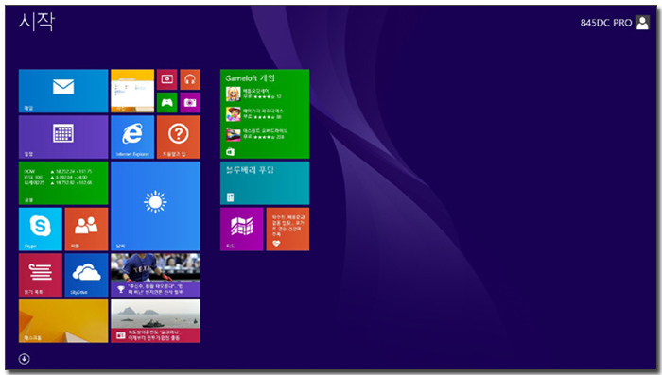Open the Weather sun tile
Viewport: 662px width, 375px height.
pos(155,206)
